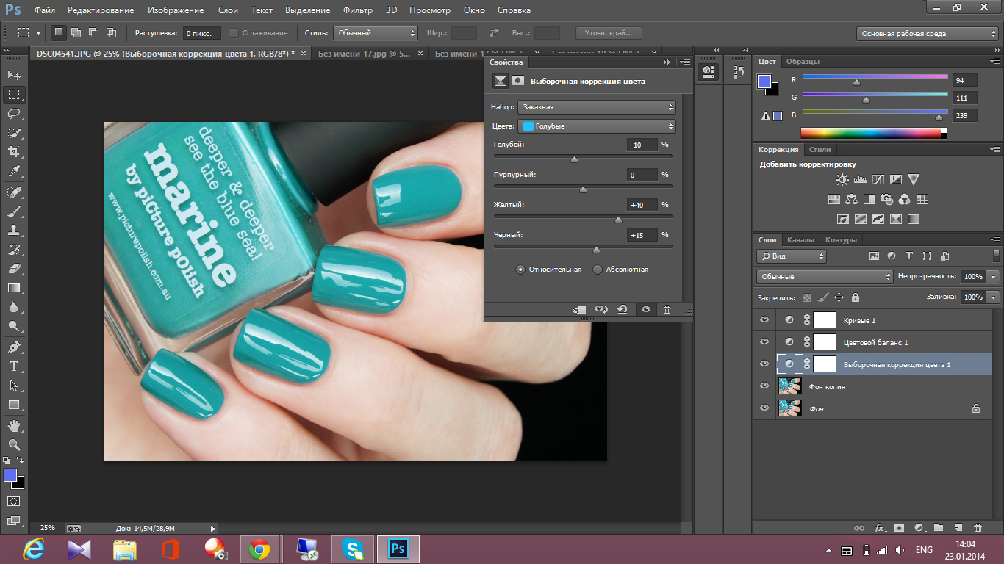Add a Brightness/Contrast adjustment
Image resolution: width=1004 pixels, height=564 pixels.
point(842,179)
